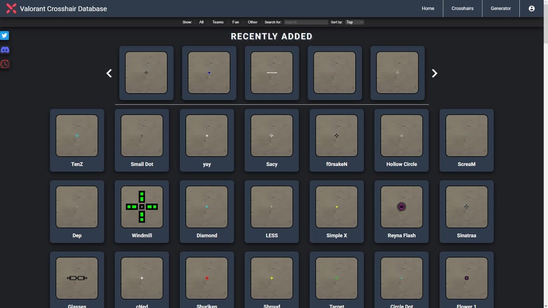Screen dimensions: 548x308
Task: Open the yay crosshair card
Action: [207, 141]
